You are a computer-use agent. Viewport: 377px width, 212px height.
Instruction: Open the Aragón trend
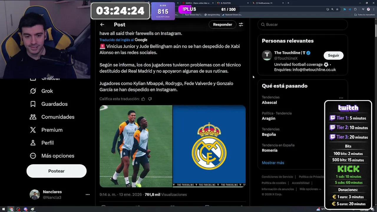pyautogui.click(x=269, y=118)
